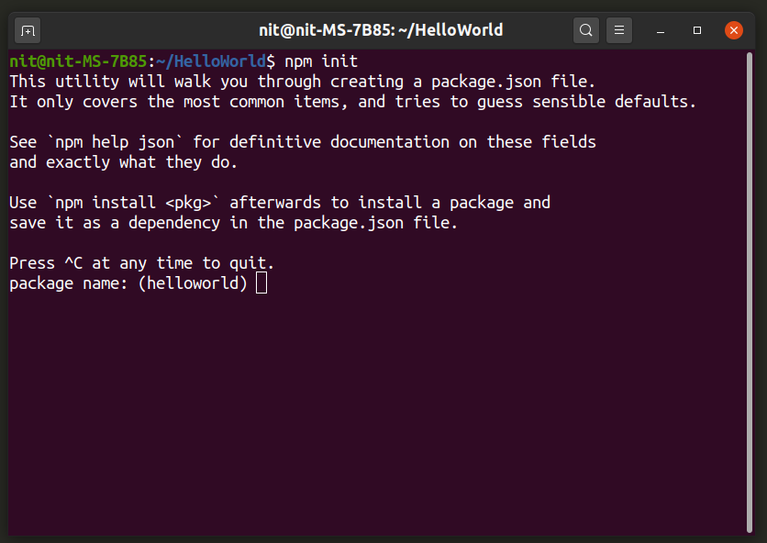Screen dimensions: 767x543
Task: Open the hamburger menu in title bar
Action: [620, 30]
